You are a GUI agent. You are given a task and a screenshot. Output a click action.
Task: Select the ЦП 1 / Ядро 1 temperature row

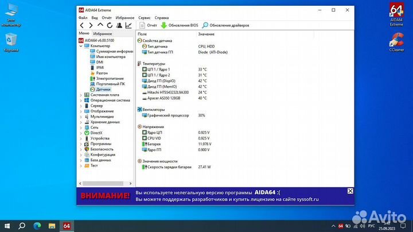pyautogui.click(x=174, y=69)
